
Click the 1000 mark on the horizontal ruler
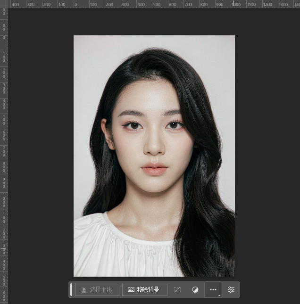tap(236, 4)
